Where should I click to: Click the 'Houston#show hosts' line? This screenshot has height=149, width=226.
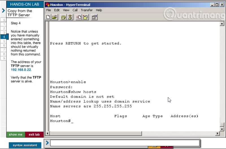point(73,92)
